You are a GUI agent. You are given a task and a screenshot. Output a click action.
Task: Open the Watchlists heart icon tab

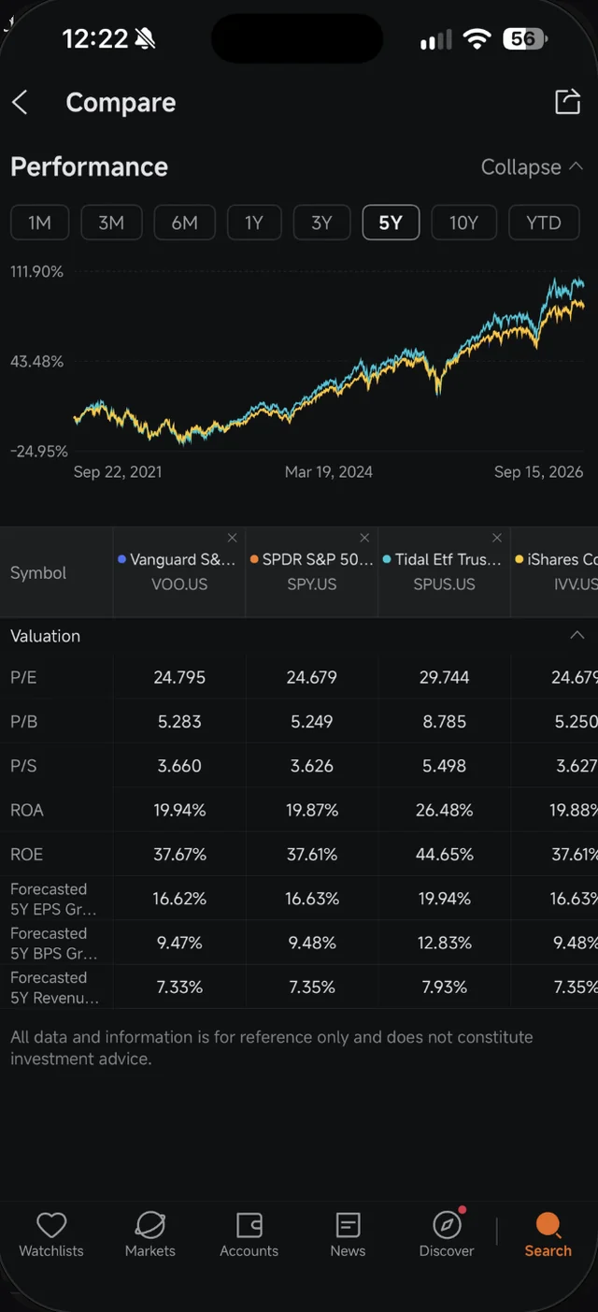pos(51,1234)
